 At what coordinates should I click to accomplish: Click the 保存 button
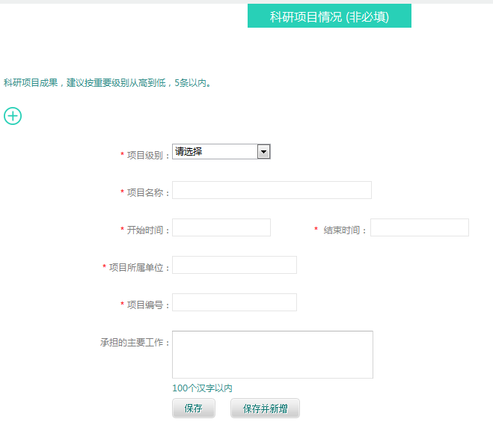click(x=193, y=409)
